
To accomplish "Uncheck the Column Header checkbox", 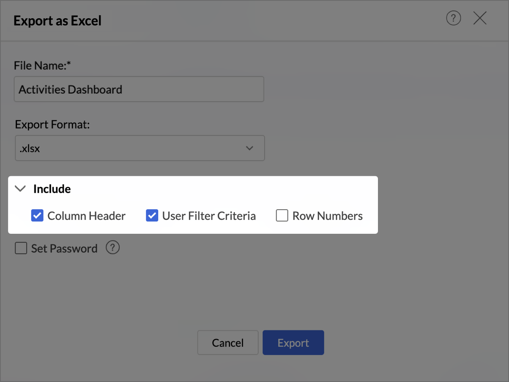I will tap(37, 216).
